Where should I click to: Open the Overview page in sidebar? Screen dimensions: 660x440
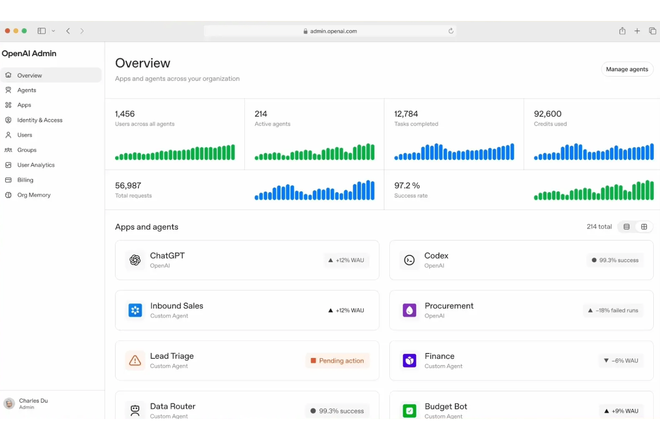pos(51,75)
